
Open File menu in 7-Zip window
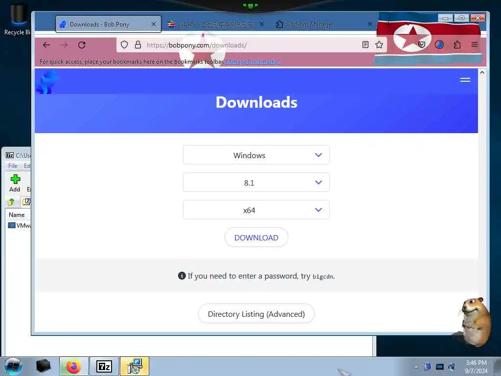(13, 166)
